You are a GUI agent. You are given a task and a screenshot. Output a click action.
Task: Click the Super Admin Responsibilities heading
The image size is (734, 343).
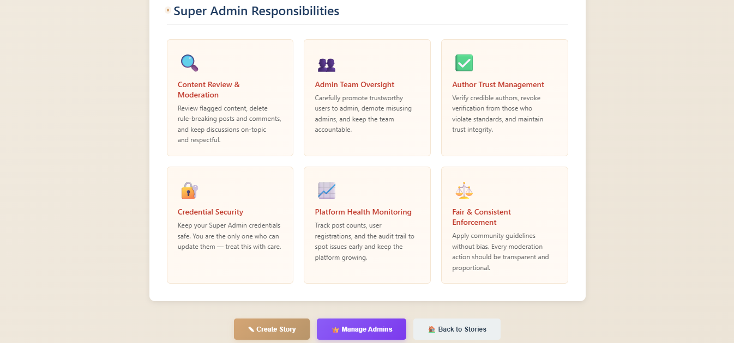coord(256,11)
